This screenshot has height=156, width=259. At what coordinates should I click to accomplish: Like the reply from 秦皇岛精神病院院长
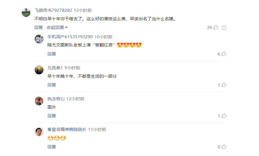(224, 147)
